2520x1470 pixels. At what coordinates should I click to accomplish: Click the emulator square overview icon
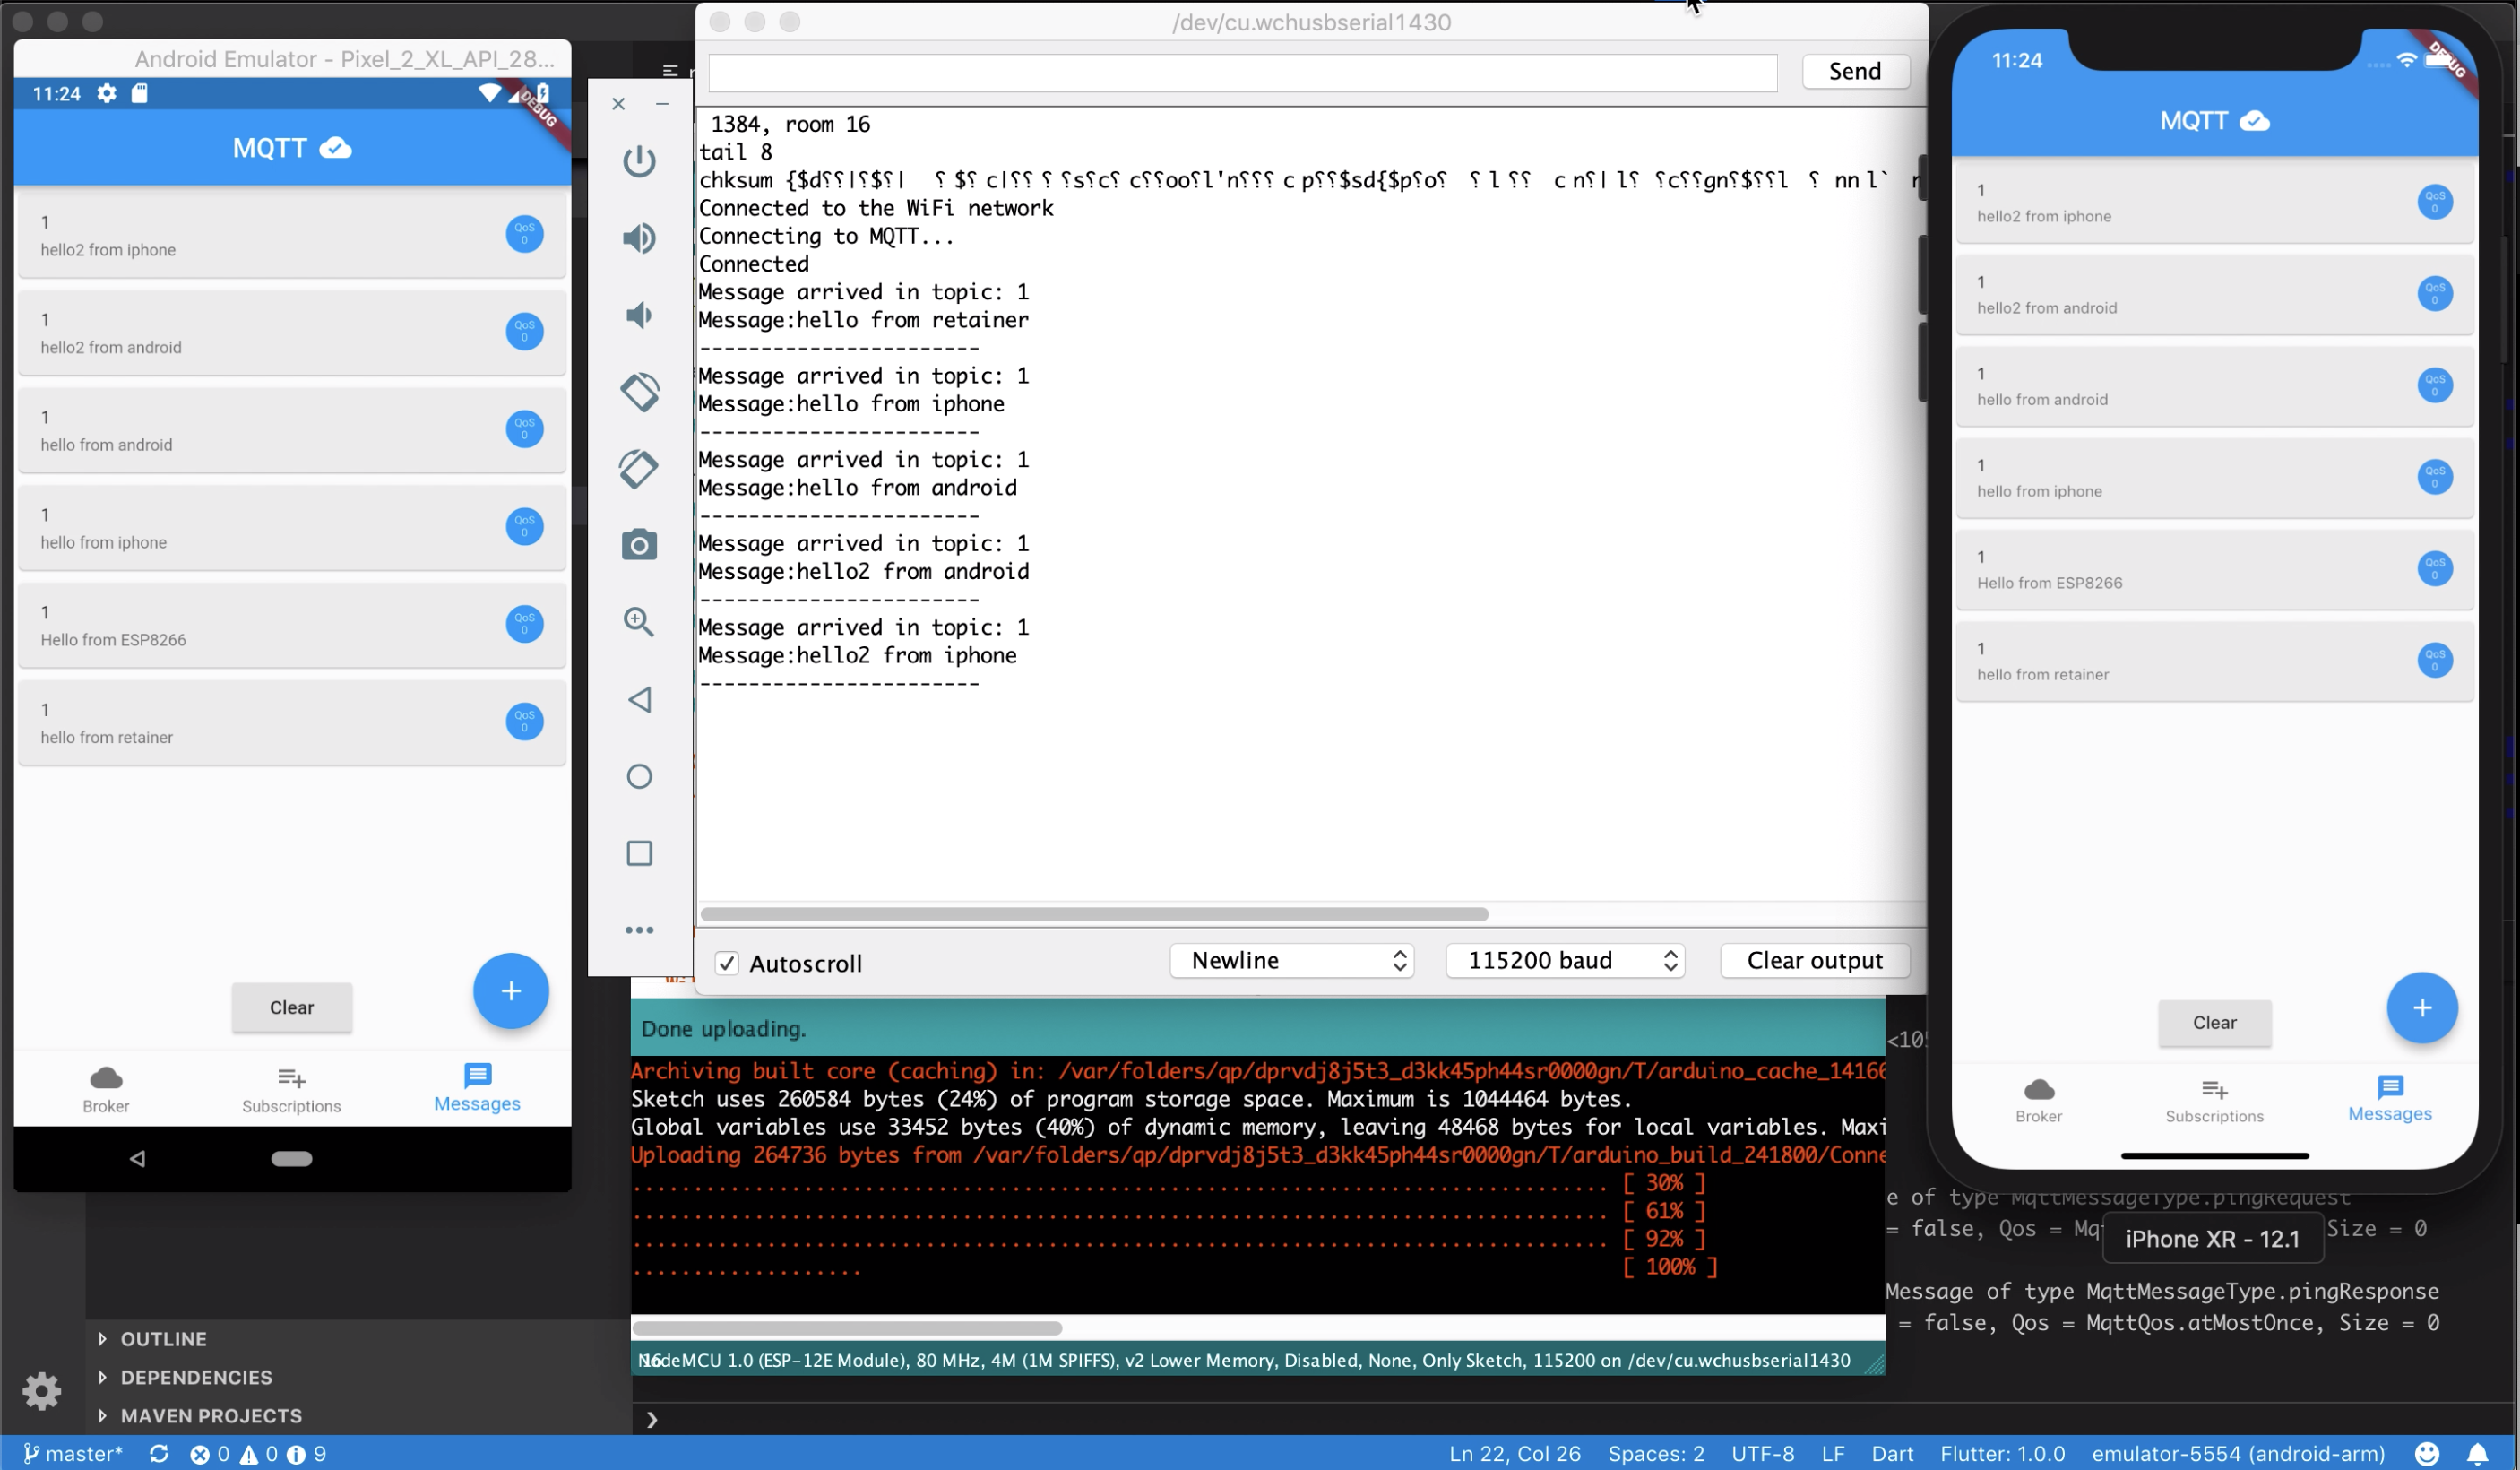[x=639, y=853]
